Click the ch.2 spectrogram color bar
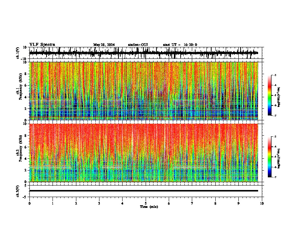Screen dimensions: 295x228 point(269,157)
